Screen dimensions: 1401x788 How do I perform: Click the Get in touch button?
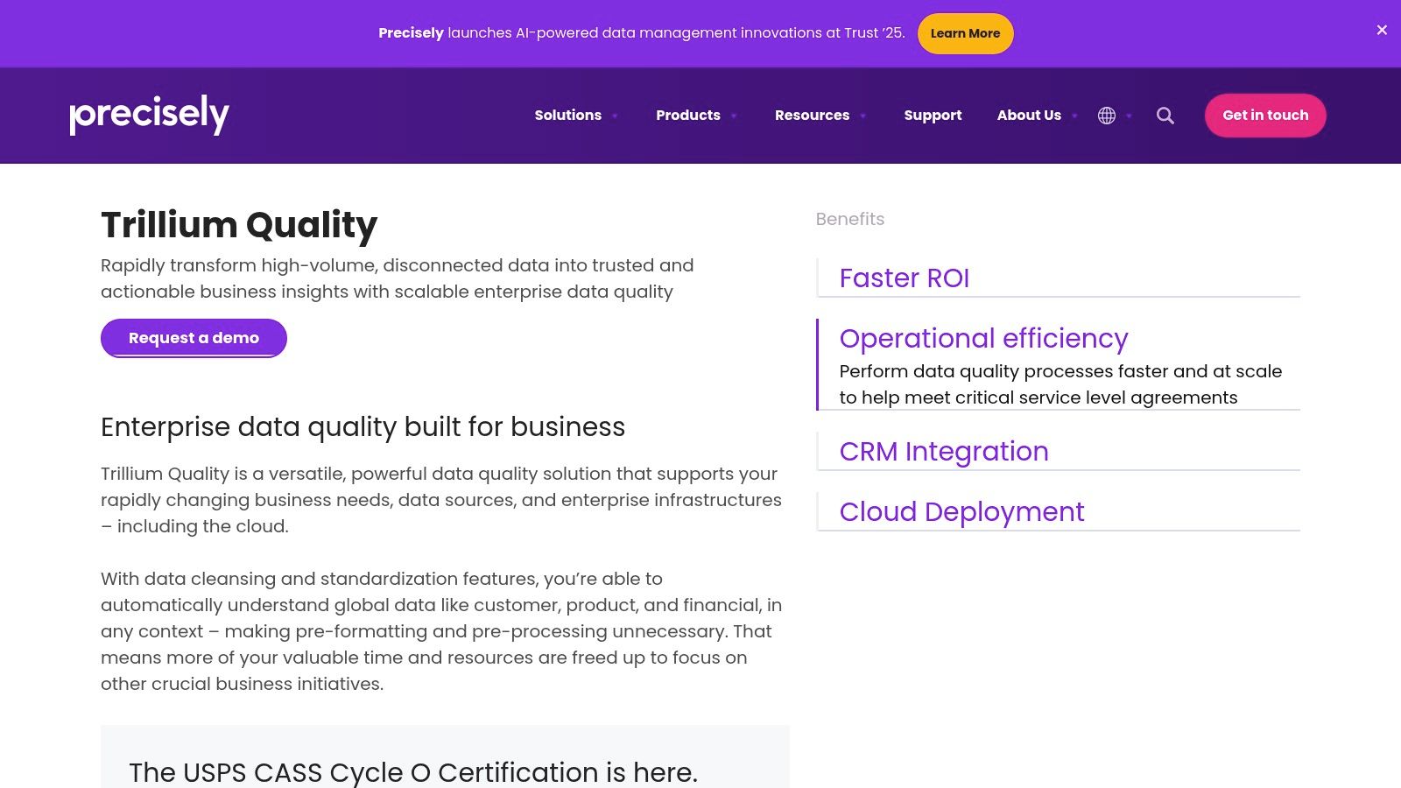(1265, 115)
